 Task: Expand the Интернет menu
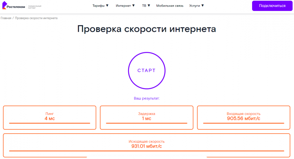pyautogui.click(x=125, y=6)
